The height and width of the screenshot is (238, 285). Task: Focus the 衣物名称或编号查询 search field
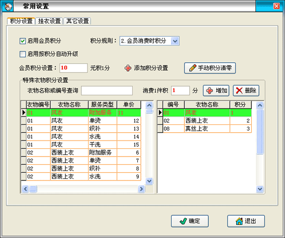pyautogui.click(x=107, y=91)
